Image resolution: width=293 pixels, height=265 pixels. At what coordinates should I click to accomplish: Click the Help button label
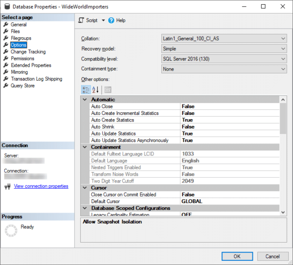[x=121, y=20]
